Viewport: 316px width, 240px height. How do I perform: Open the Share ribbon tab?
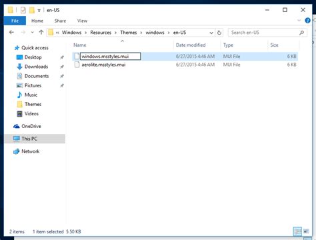click(60, 21)
